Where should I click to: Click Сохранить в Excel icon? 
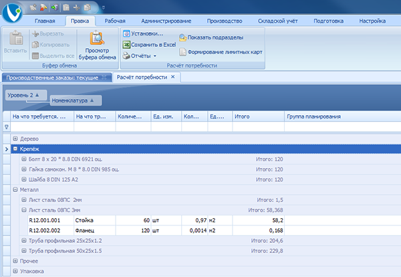(x=126, y=44)
